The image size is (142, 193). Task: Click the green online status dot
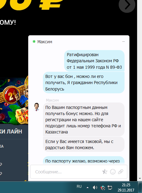tap(34, 41)
